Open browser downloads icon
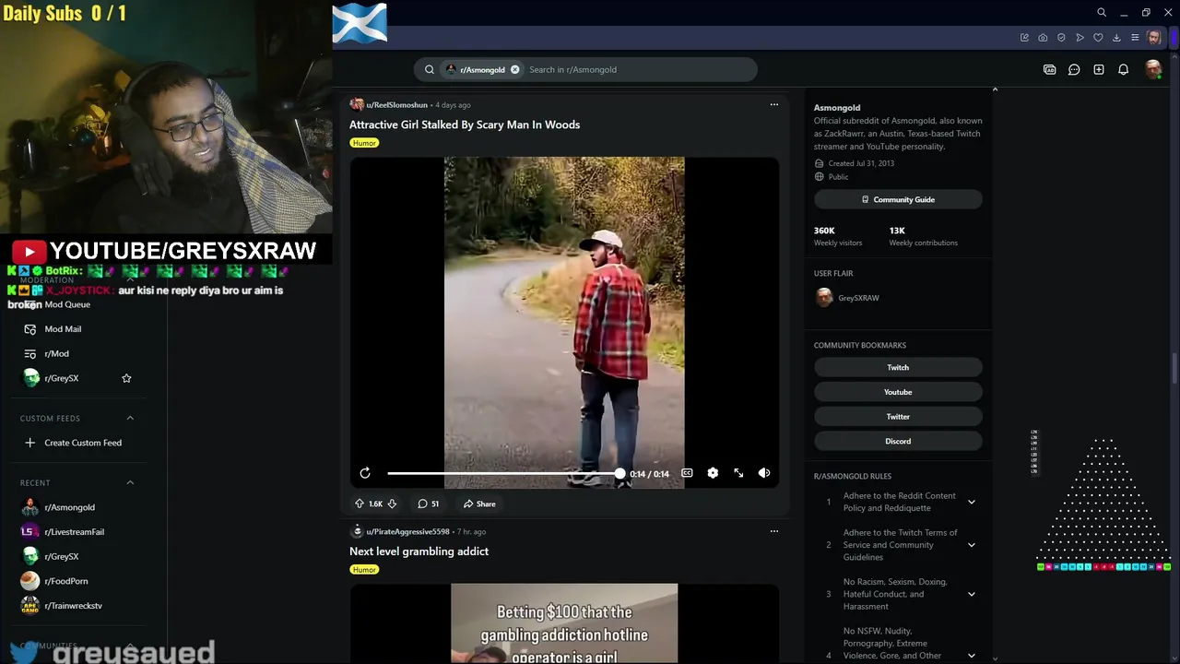Screen dimensions: 1180x664 [1116, 38]
